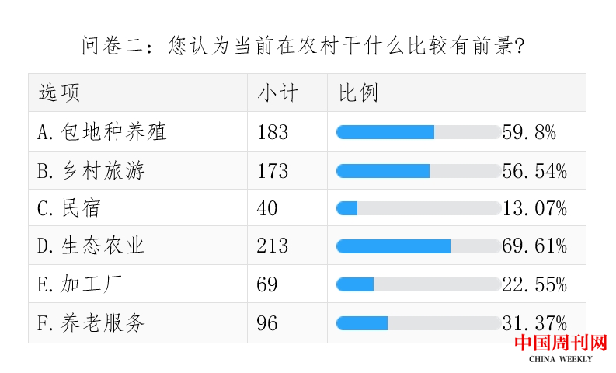Click the count 183 for 包地种养殖

coord(273,132)
